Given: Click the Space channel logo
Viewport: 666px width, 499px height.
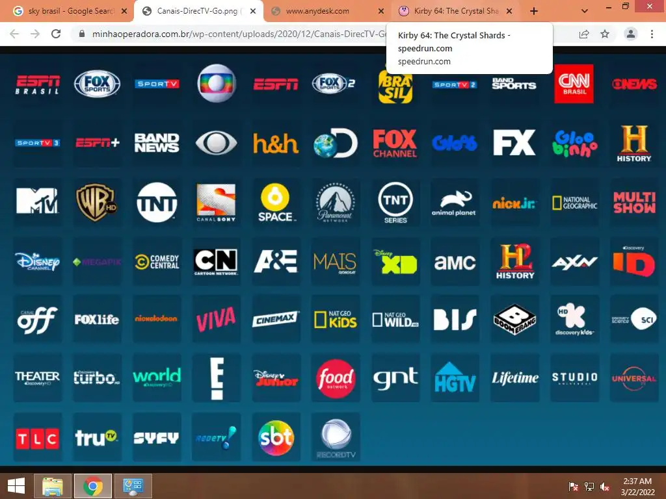Looking at the screenshot, I should coord(275,203).
